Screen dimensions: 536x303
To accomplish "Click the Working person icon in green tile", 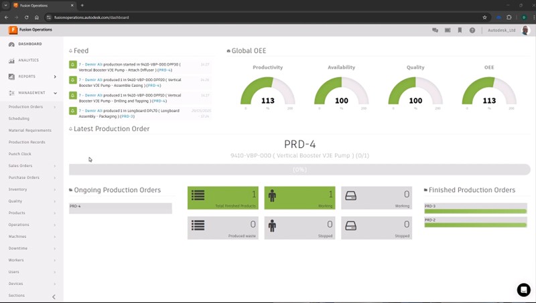I will click(272, 195).
